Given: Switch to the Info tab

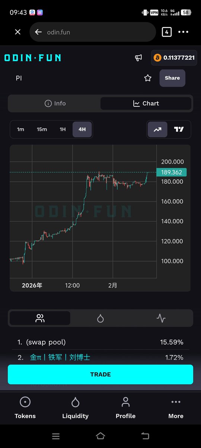Looking at the screenshot, I should click(x=55, y=103).
